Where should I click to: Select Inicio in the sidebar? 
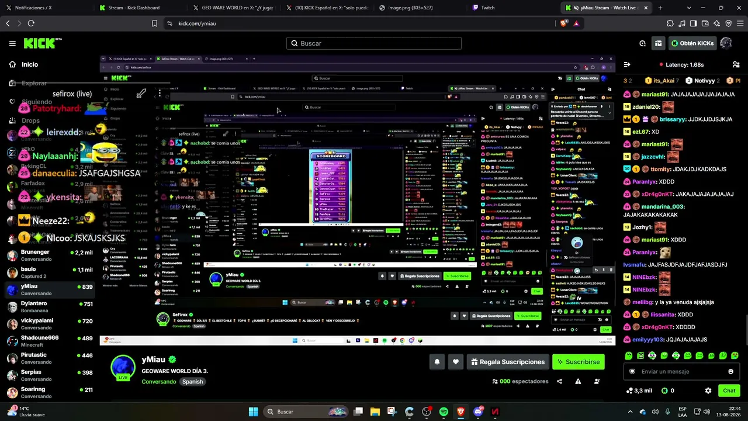30,64
